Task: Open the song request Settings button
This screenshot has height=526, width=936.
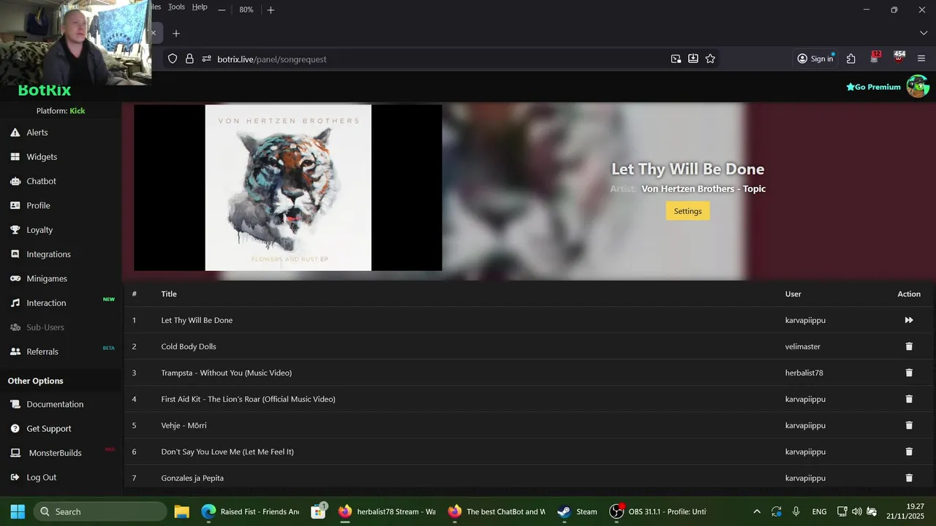Action: [x=687, y=211]
